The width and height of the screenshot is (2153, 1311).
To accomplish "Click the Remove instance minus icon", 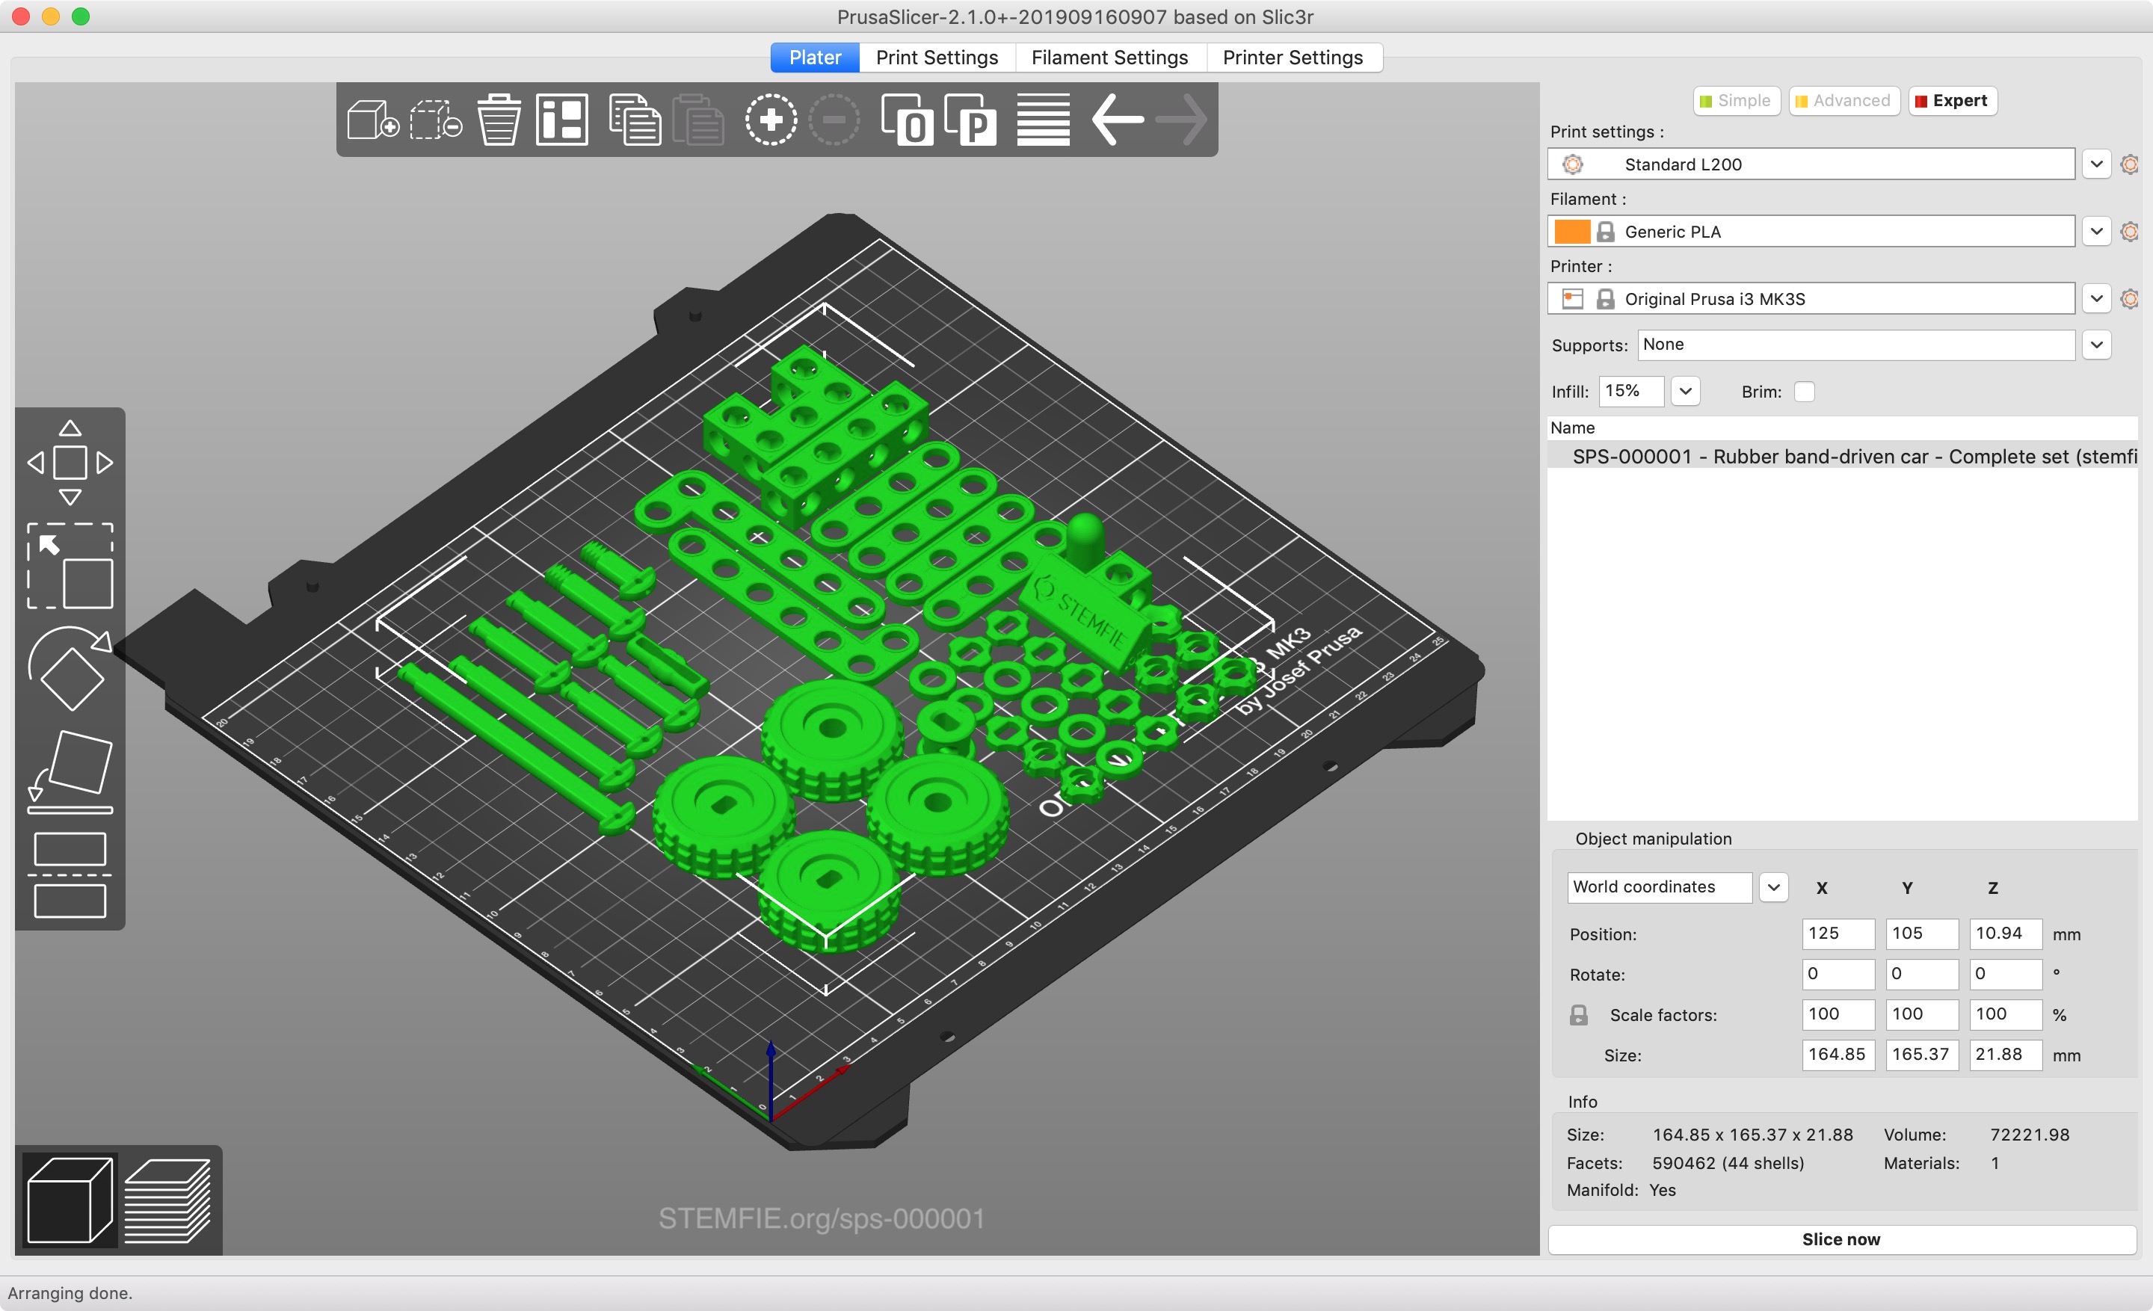I will click(x=834, y=120).
